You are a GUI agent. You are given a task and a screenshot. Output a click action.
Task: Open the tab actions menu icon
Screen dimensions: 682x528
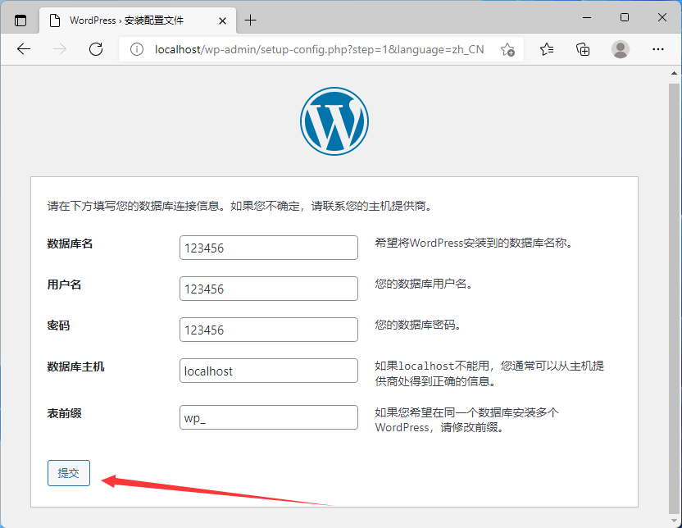[20, 20]
